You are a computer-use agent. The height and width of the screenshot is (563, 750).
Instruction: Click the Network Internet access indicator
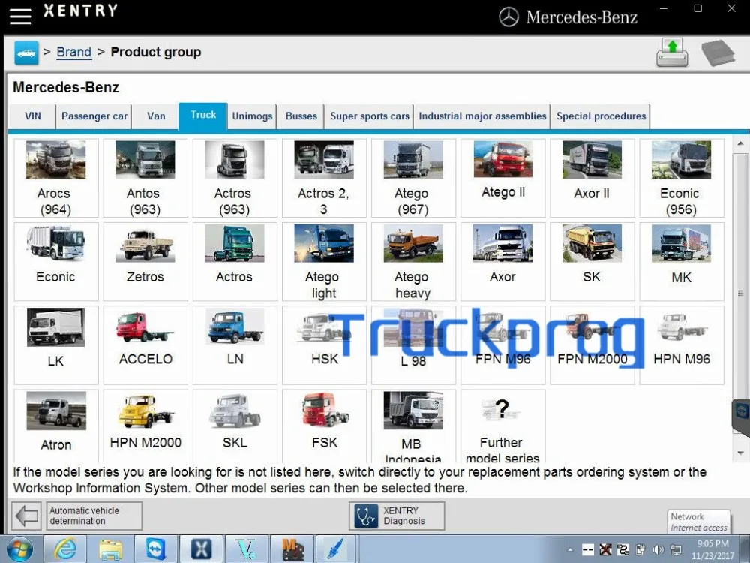pos(699,522)
